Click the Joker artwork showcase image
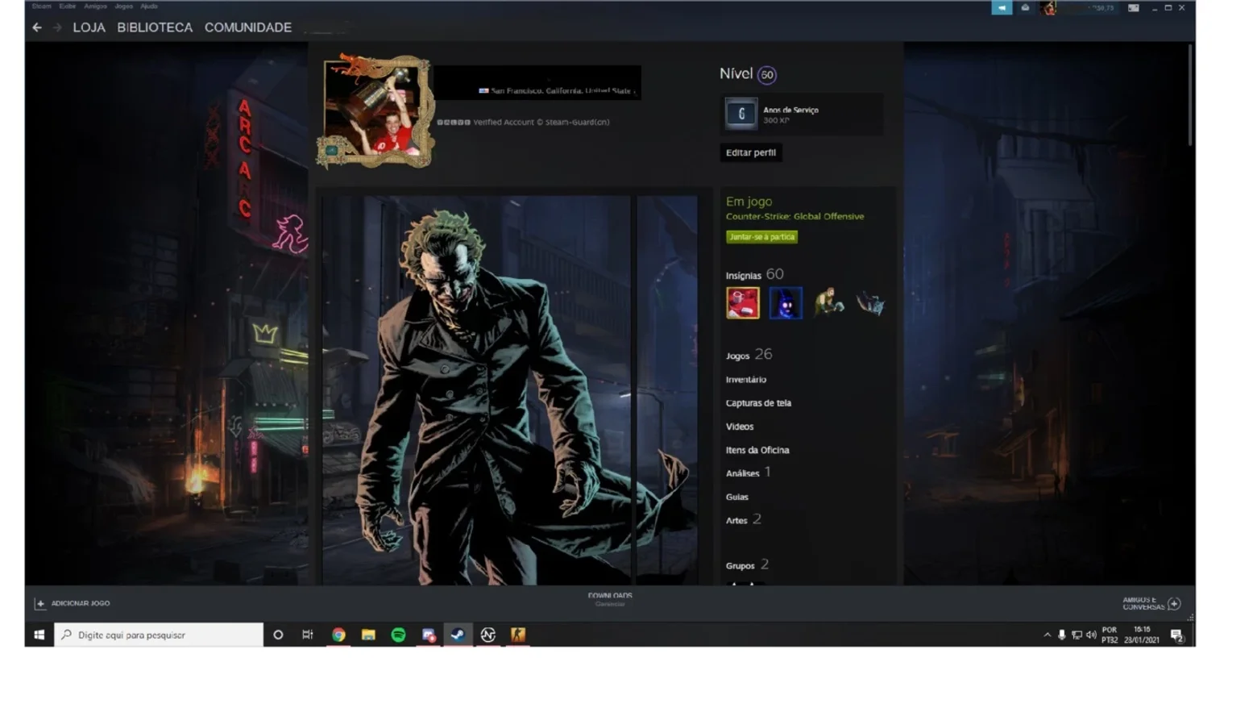This screenshot has width=1257, height=708. pos(477,390)
